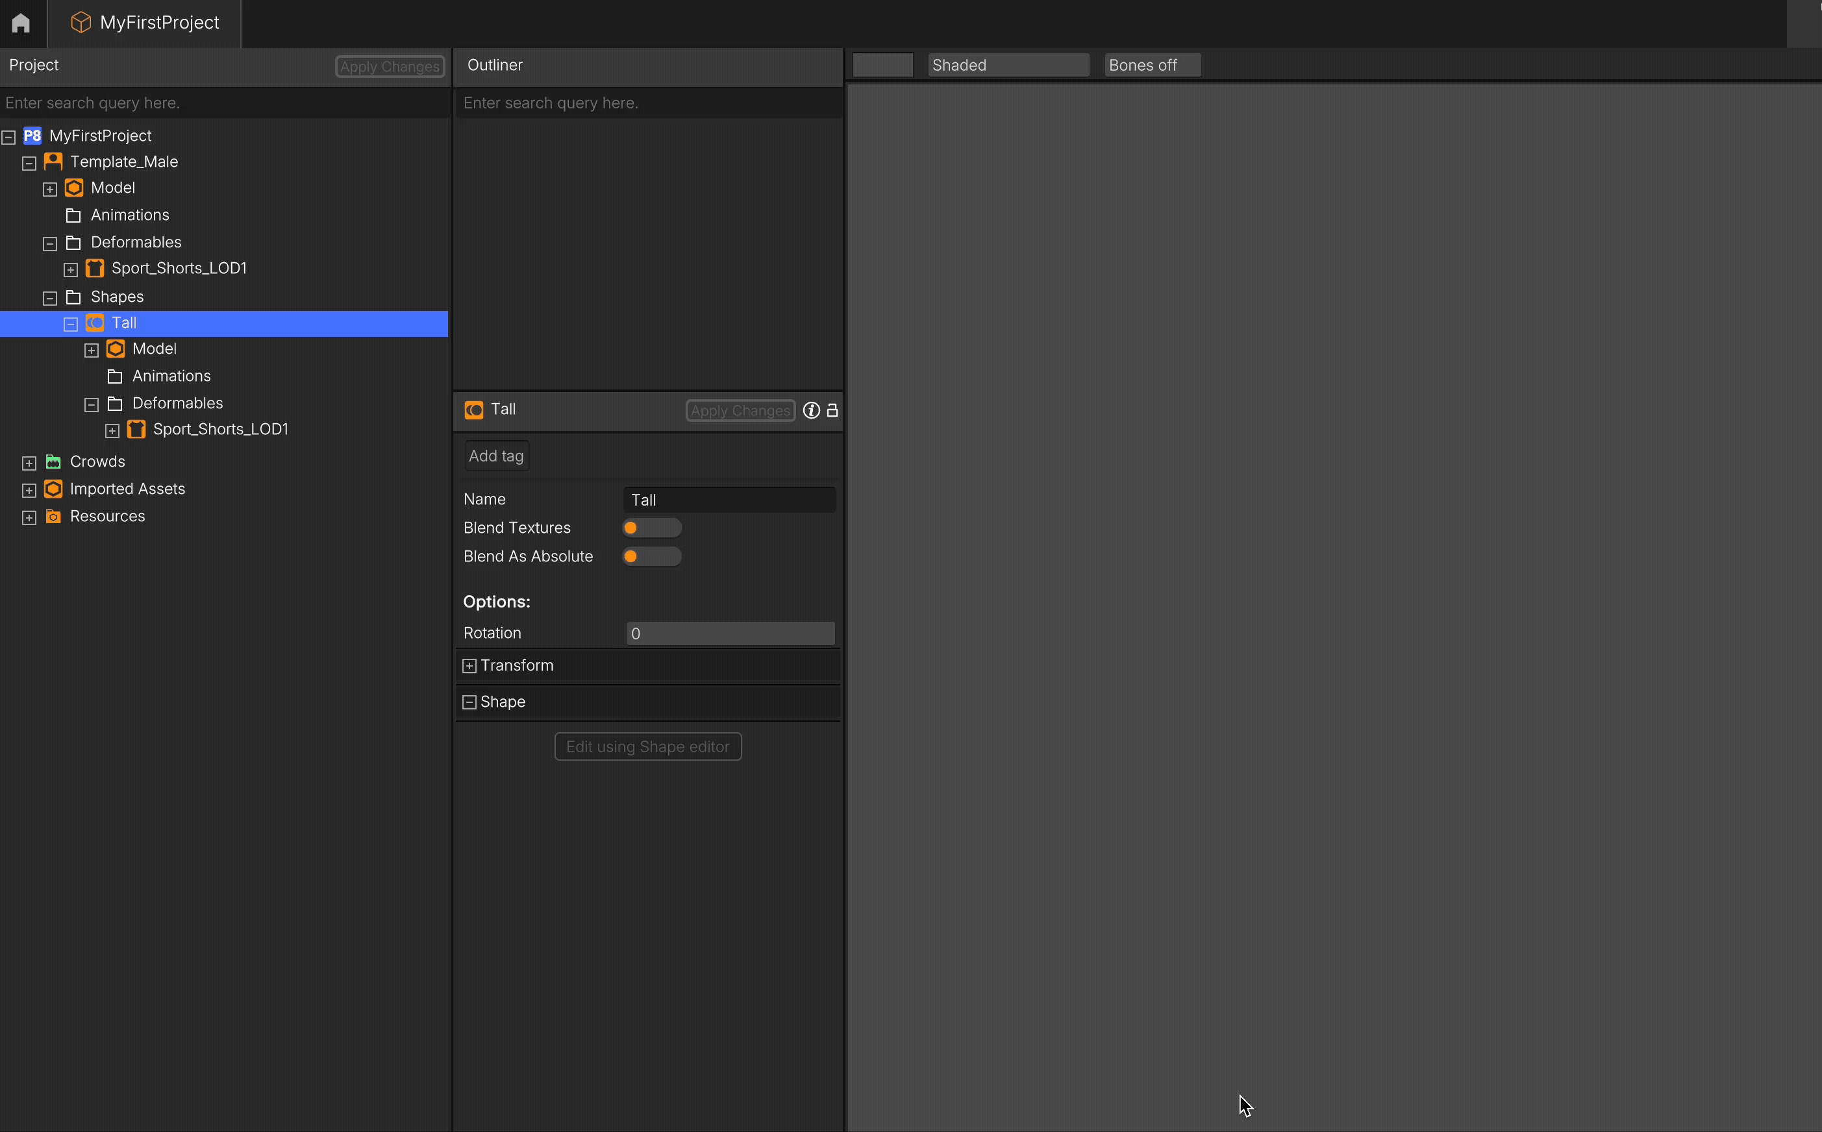Expand the Crowds node
Viewport: 1822px width, 1132px height.
pos(29,463)
